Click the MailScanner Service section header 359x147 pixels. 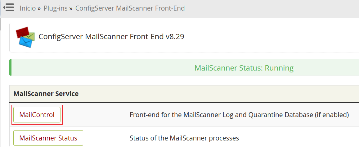tap(46, 94)
